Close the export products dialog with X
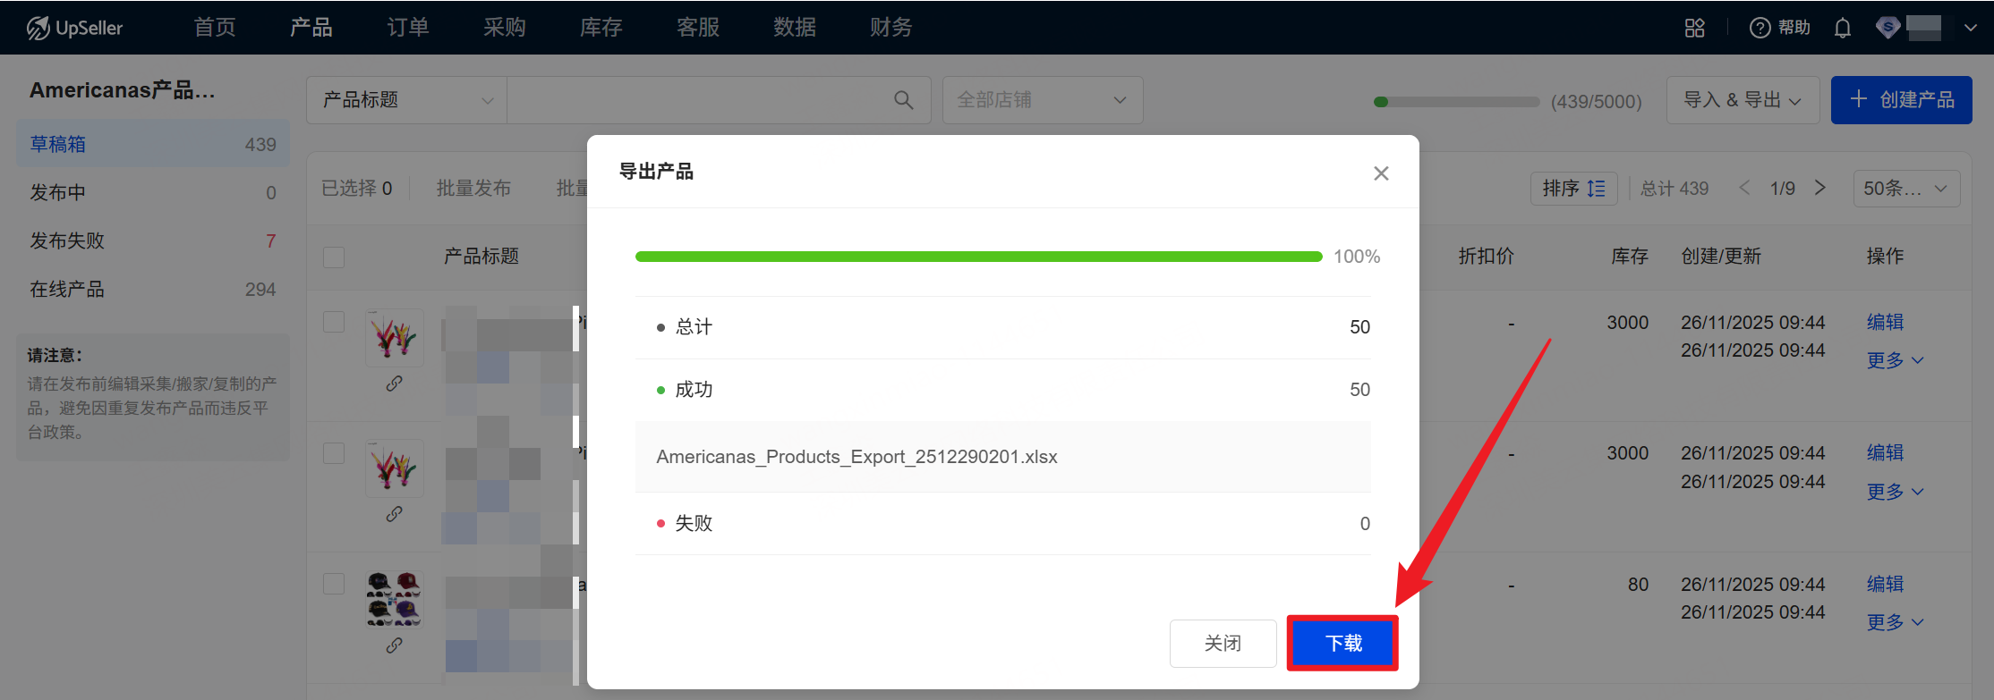The width and height of the screenshot is (1994, 700). 1381,173
